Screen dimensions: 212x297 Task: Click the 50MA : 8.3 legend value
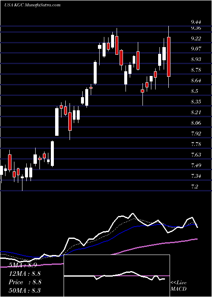click(25, 291)
